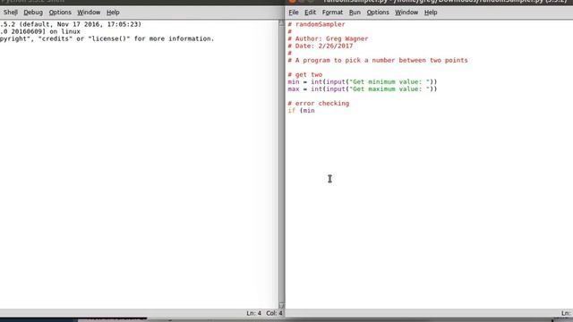Open the Shell menu in Python Shell window
Image resolution: width=573 pixels, height=322 pixels.
point(10,12)
